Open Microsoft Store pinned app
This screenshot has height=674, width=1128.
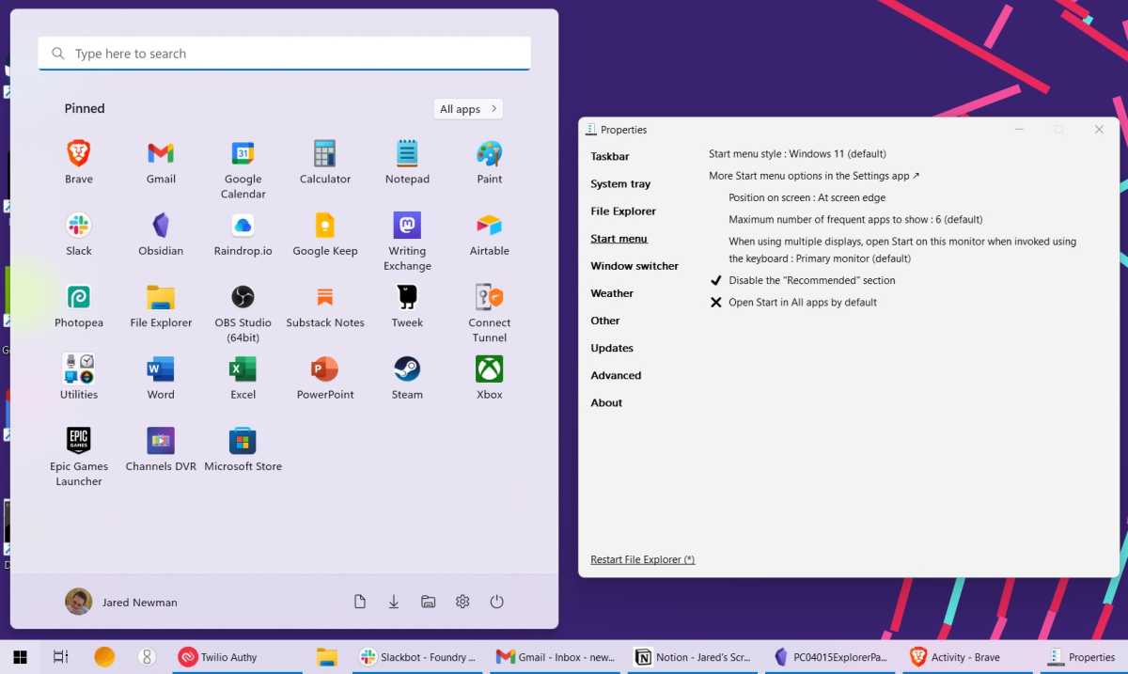coord(243,449)
